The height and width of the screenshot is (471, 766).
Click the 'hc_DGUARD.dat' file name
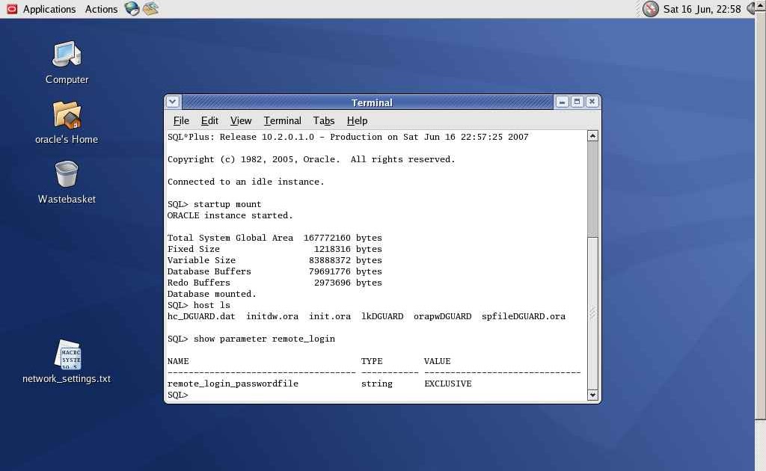201,316
